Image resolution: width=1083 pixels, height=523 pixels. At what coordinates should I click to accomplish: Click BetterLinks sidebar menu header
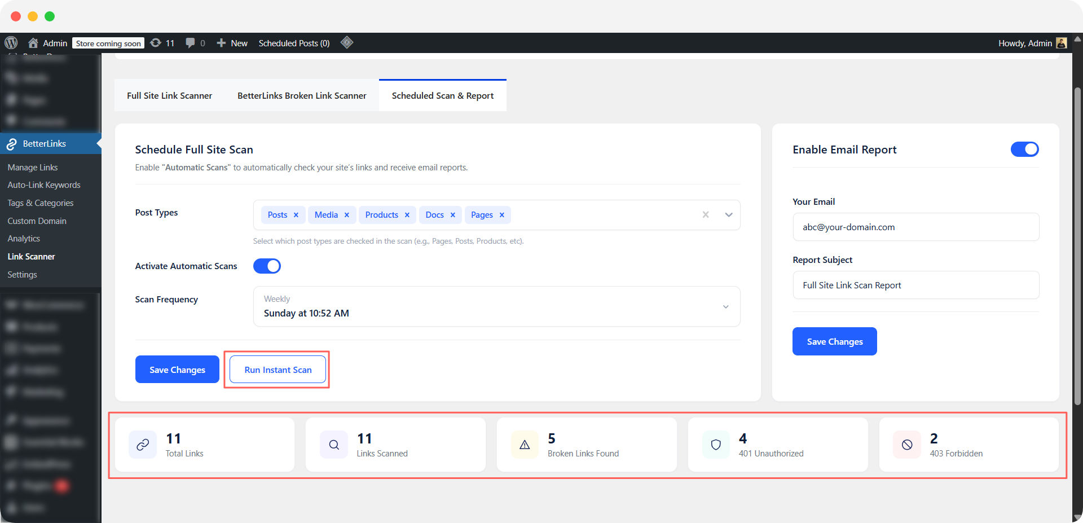click(x=51, y=144)
